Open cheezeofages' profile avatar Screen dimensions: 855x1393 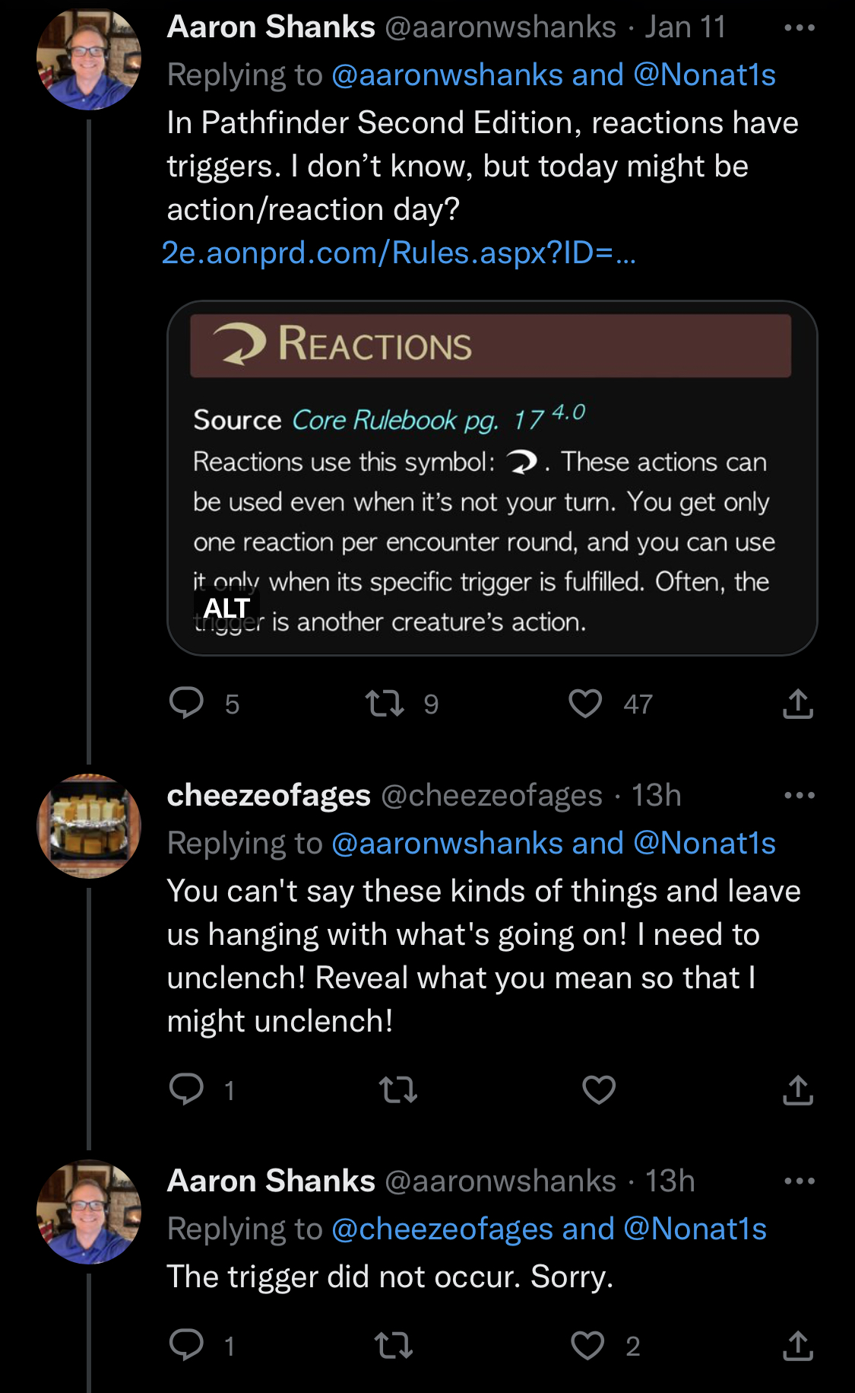(x=89, y=825)
